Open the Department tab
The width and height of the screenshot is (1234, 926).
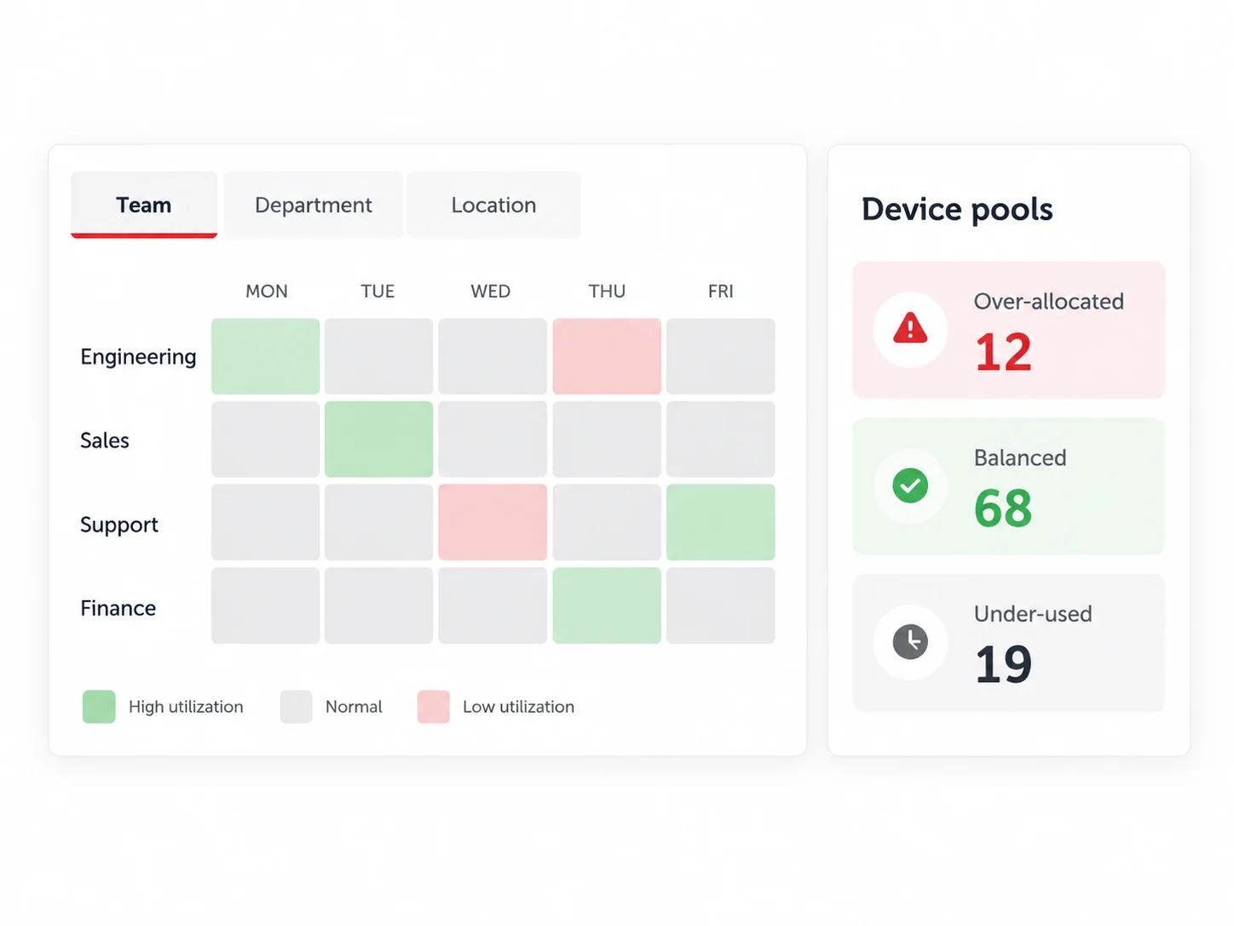point(313,205)
